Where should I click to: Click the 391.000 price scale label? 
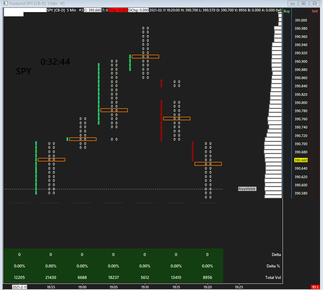[301, 20]
